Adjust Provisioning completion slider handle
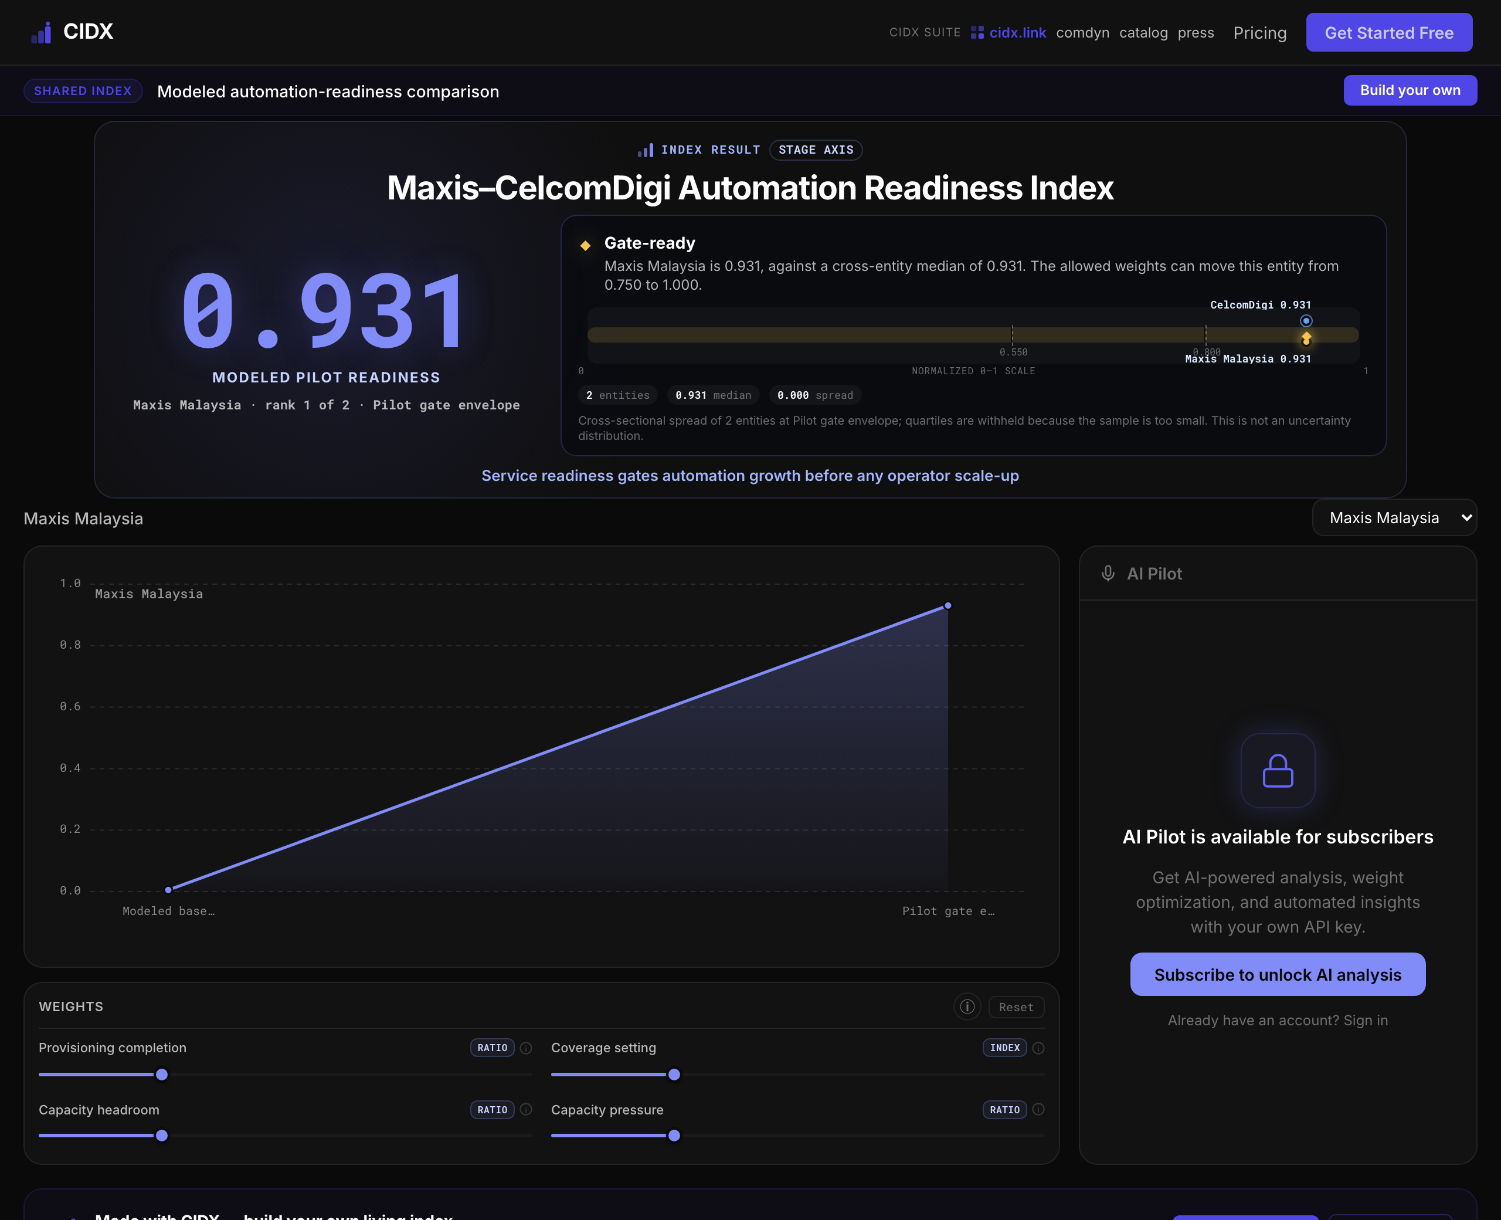This screenshot has width=1501, height=1220. click(162, 1075)
